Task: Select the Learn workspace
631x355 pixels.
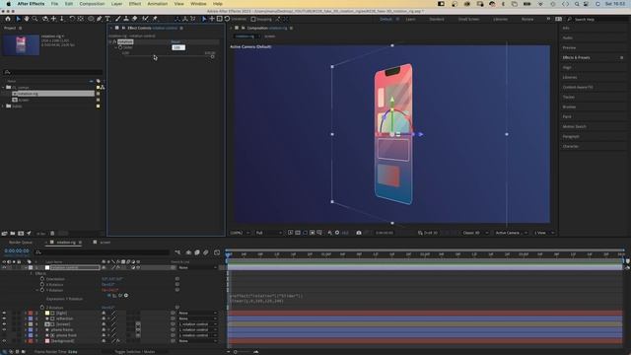Action: (410, 19)
